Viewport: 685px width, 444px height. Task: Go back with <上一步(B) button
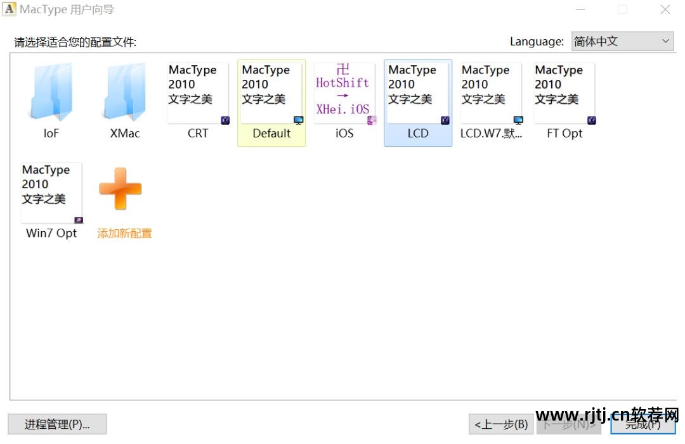(x=501, y=424)
